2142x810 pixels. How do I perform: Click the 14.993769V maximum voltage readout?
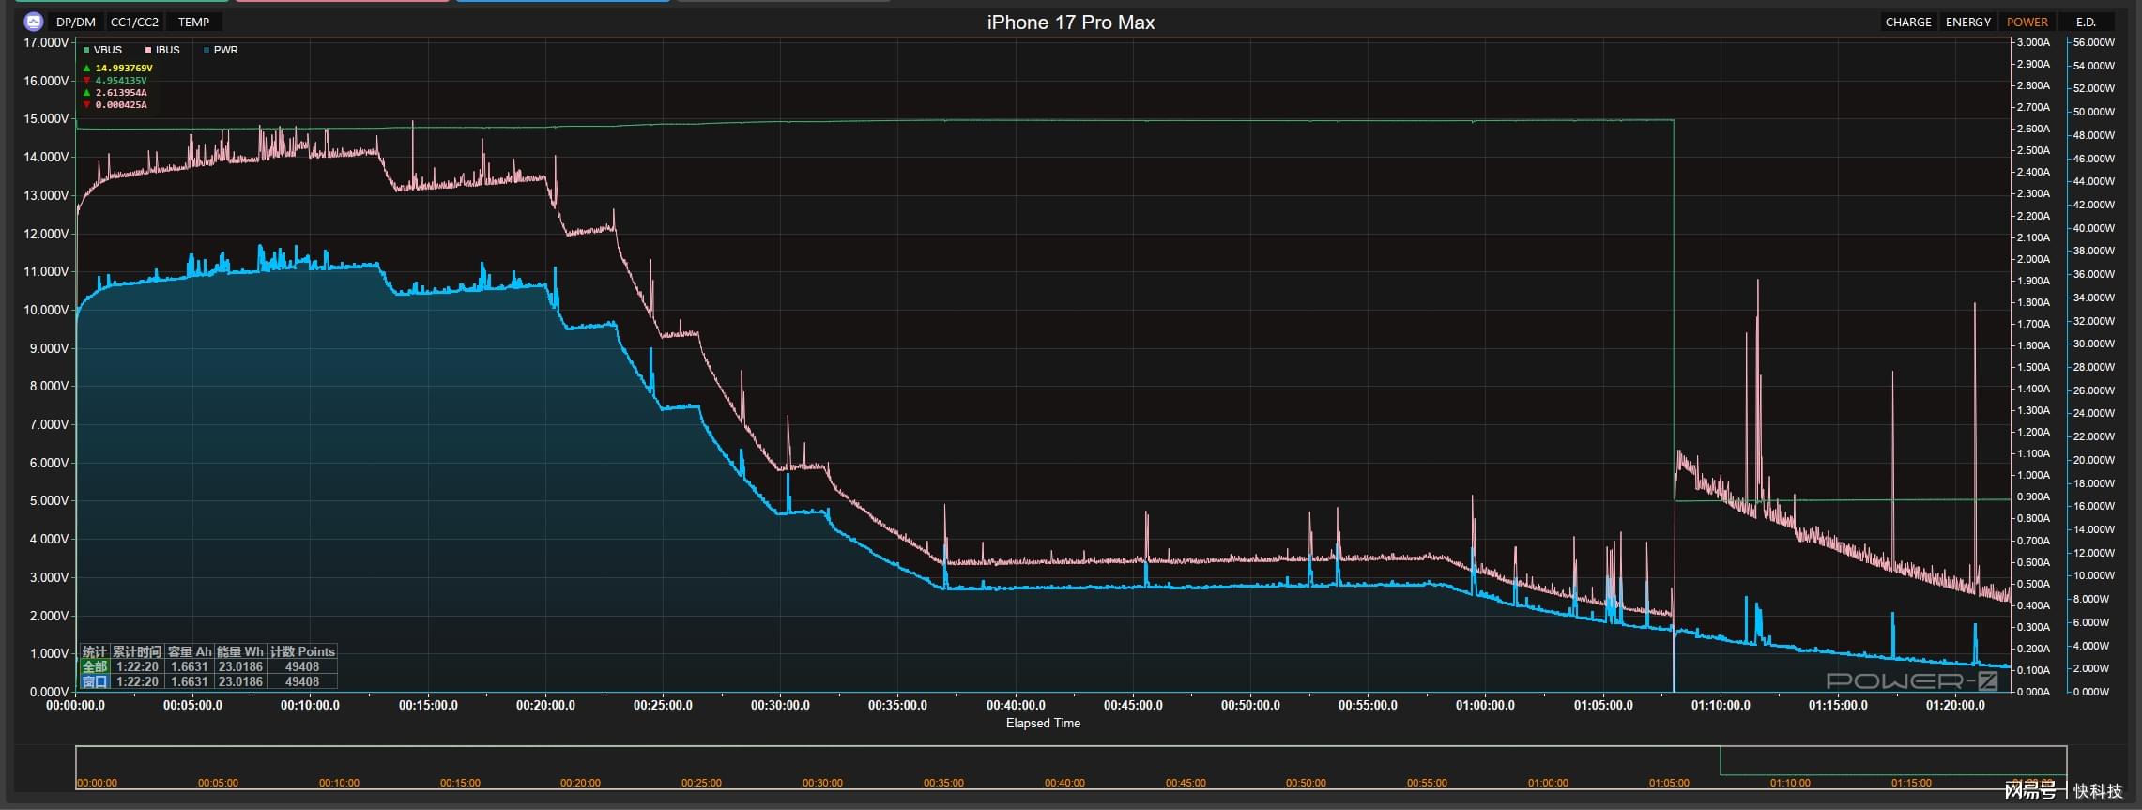pos(124,69)
